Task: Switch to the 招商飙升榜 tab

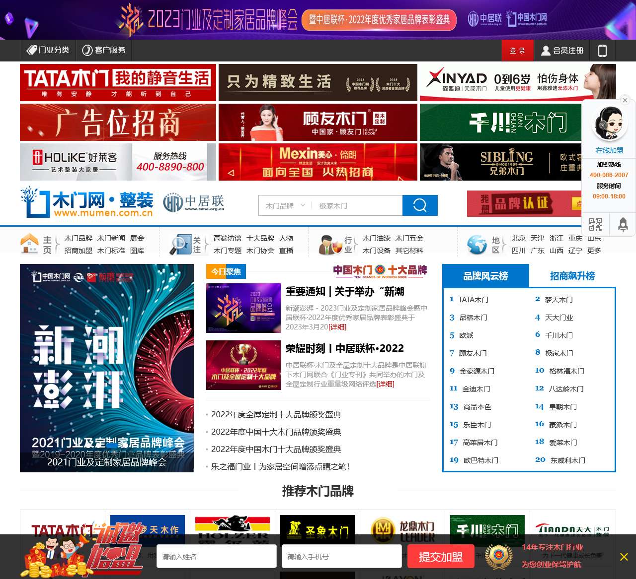Action: (572, 276)
